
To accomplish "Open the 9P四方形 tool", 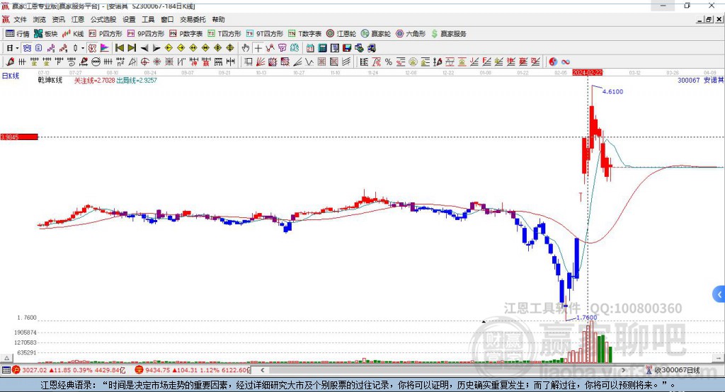I will [146, 34].
